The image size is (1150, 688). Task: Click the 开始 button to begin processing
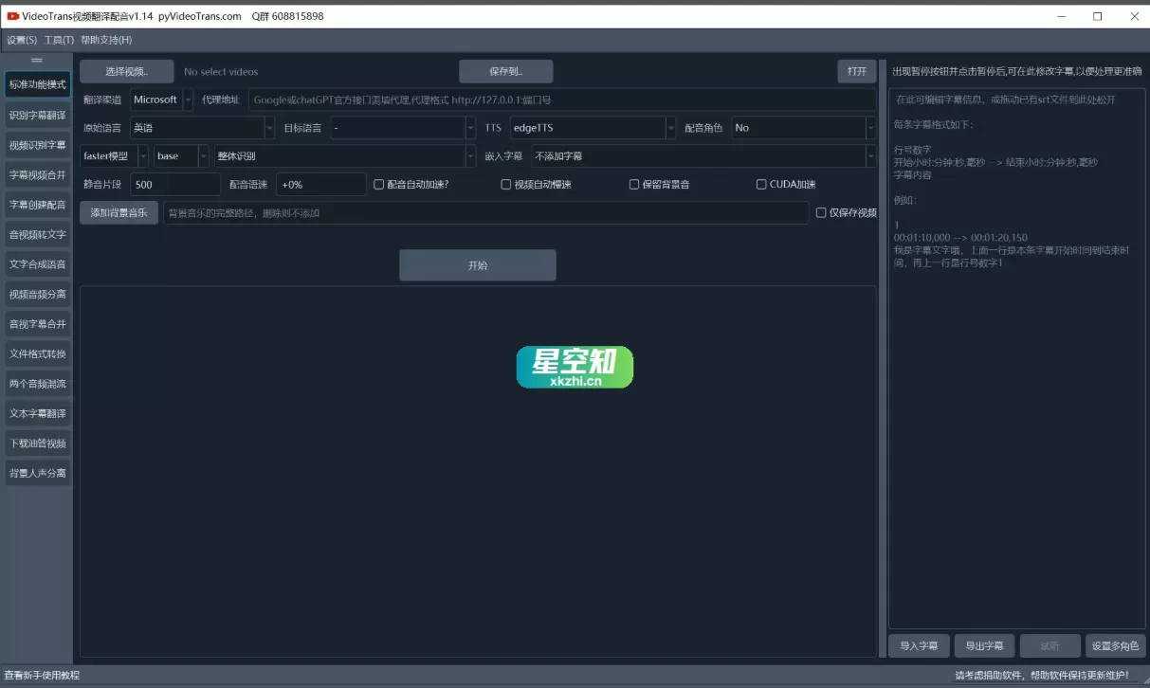point(477,264)
